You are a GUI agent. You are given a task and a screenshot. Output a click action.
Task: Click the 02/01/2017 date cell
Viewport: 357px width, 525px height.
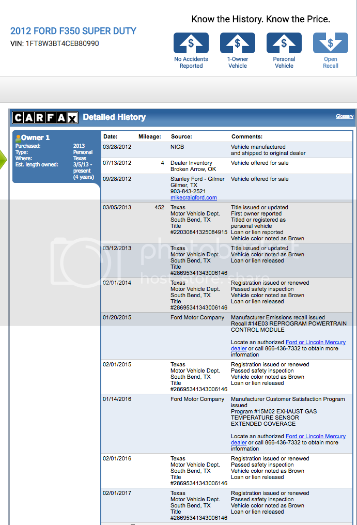coord(117,493)
